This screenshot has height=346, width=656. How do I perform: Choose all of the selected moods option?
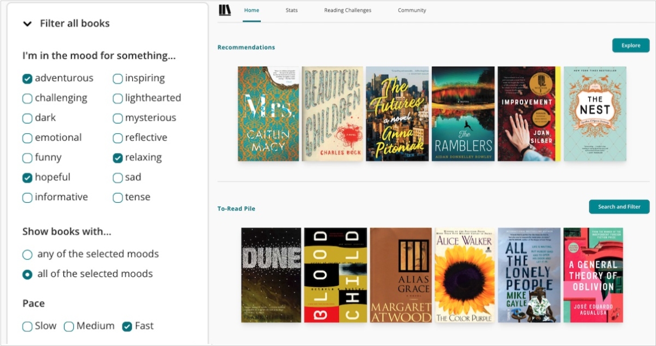(x=27, y=274)
